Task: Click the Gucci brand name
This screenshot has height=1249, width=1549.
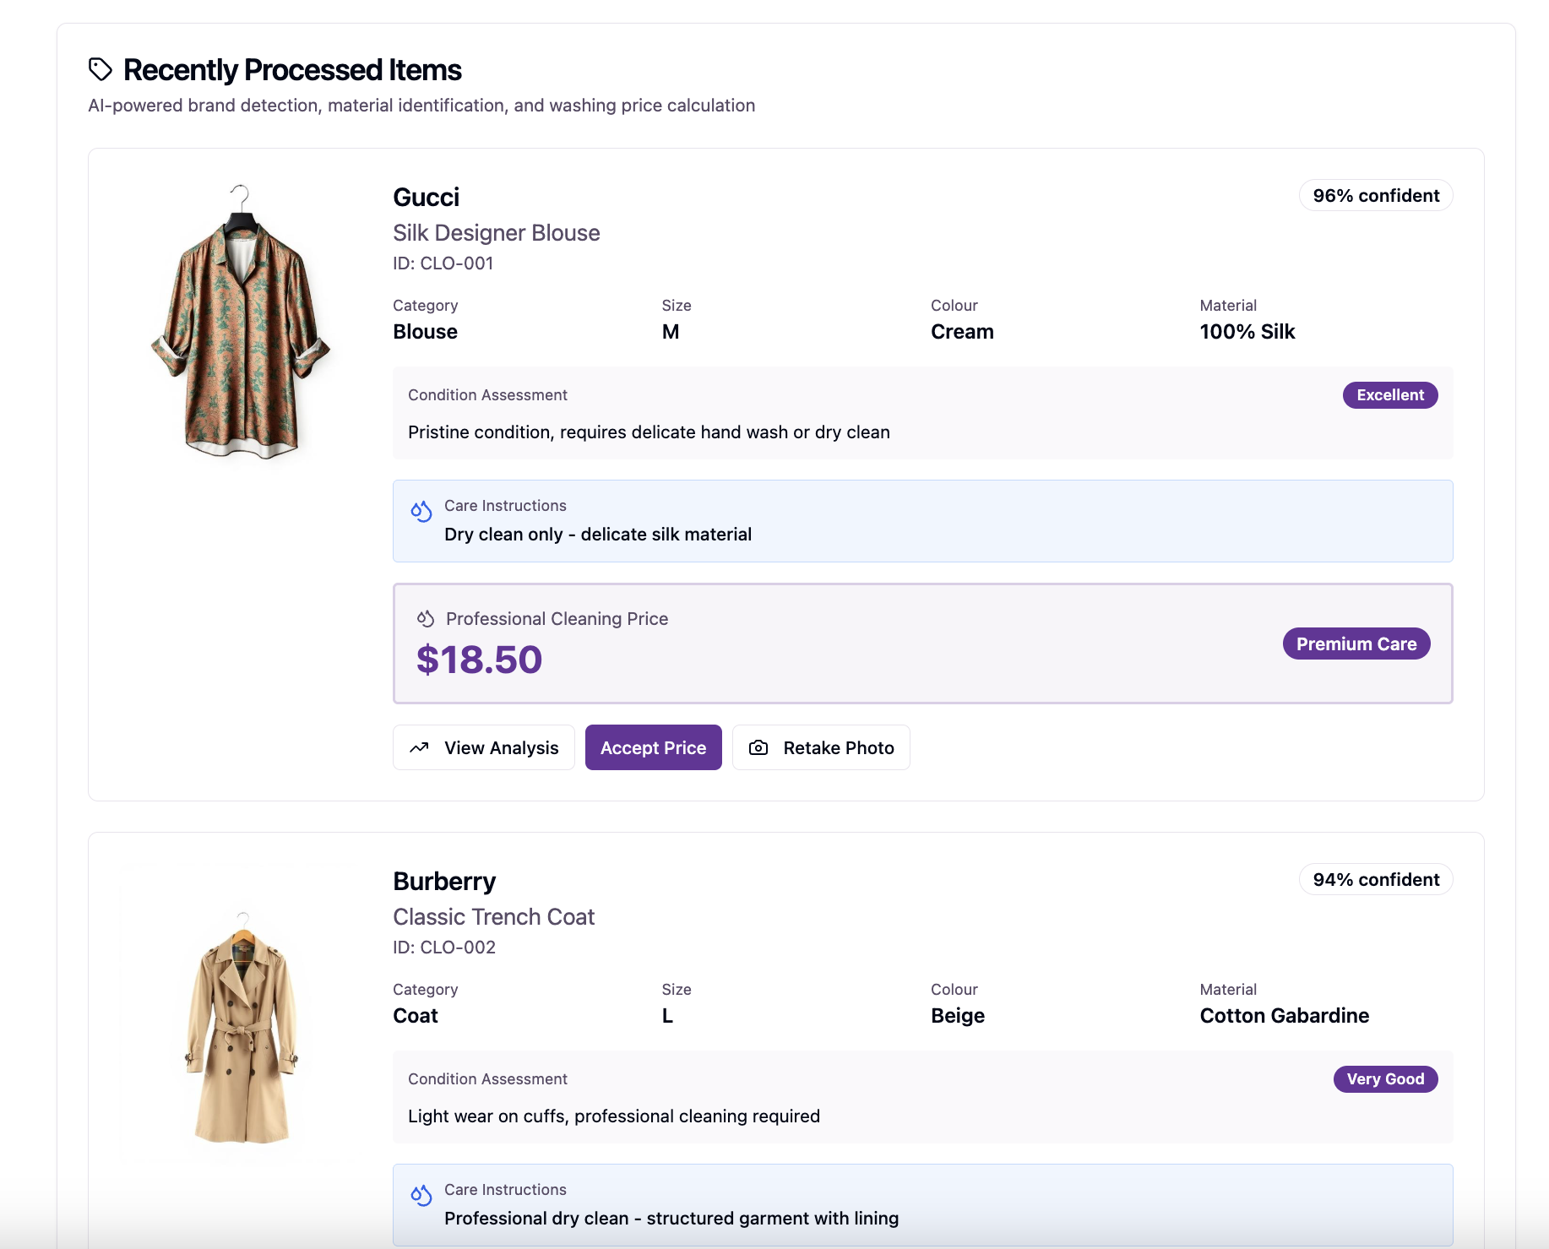Action: [427, 197]
